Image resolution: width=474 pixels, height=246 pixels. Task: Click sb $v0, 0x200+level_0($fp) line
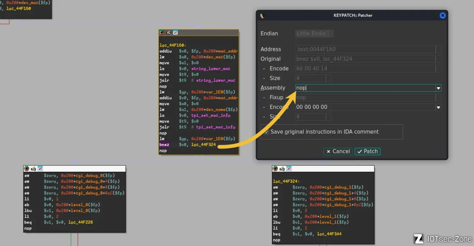(62, 205)
